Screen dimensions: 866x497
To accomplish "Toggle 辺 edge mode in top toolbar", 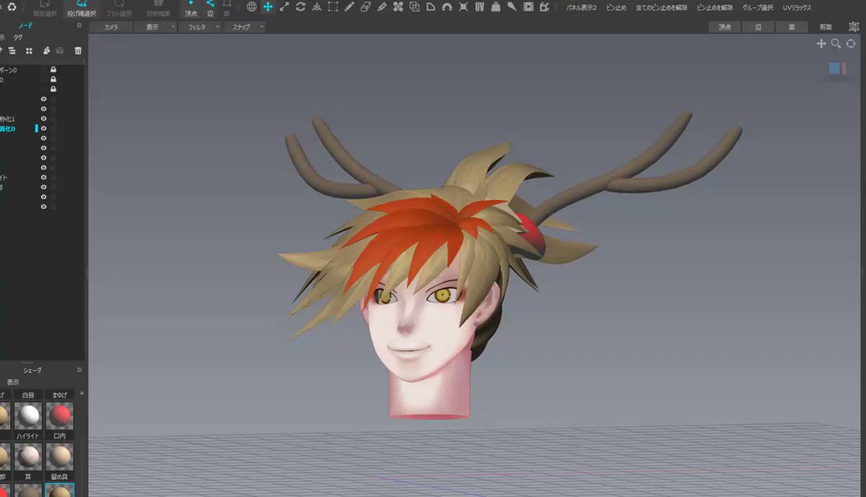I will click(x=210, y=9).
